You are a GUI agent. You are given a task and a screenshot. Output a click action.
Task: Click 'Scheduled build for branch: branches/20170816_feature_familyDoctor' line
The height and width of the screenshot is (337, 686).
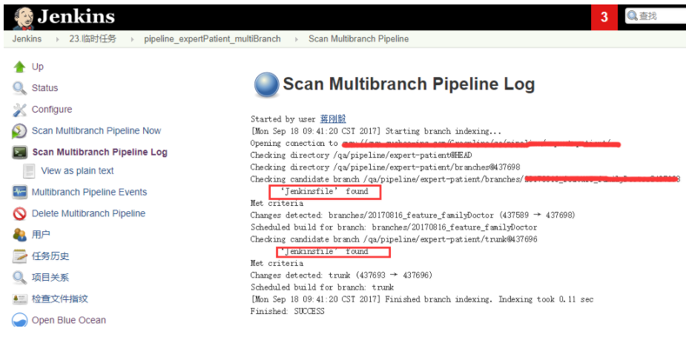pos(394,227)
